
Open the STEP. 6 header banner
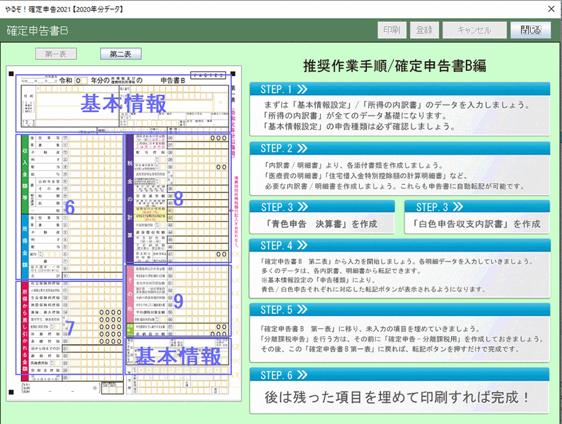coord(400,375)
